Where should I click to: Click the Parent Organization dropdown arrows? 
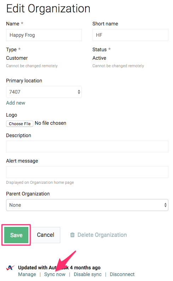(165, 205)
